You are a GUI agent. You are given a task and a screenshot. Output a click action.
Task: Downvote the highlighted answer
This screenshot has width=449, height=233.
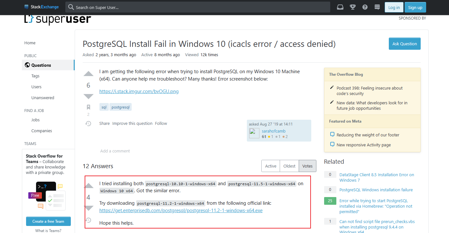point(89,208)
